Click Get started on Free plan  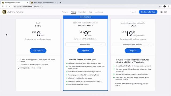click(38, 51)
